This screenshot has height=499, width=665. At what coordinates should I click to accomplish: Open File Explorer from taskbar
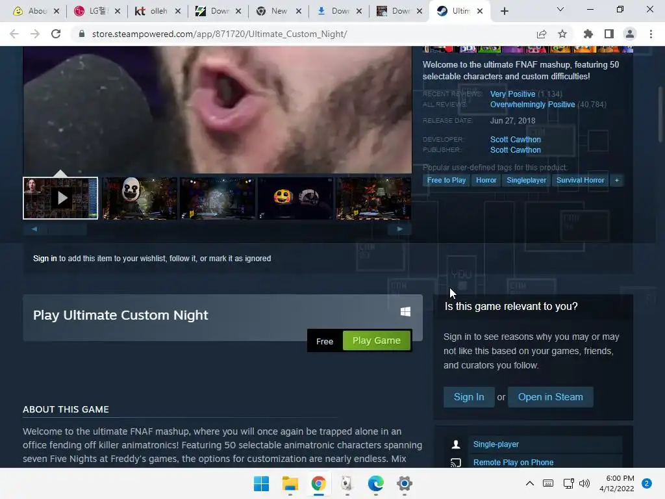point(290,483)
